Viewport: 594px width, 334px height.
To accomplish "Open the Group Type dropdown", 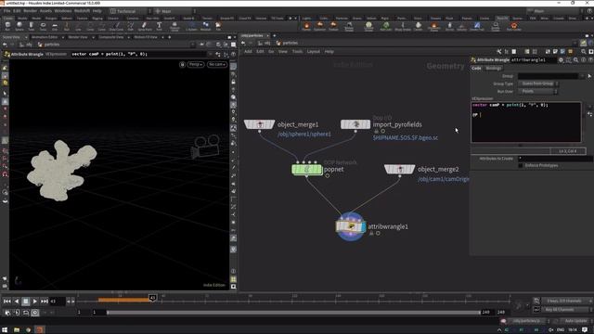I will [537, 83].
